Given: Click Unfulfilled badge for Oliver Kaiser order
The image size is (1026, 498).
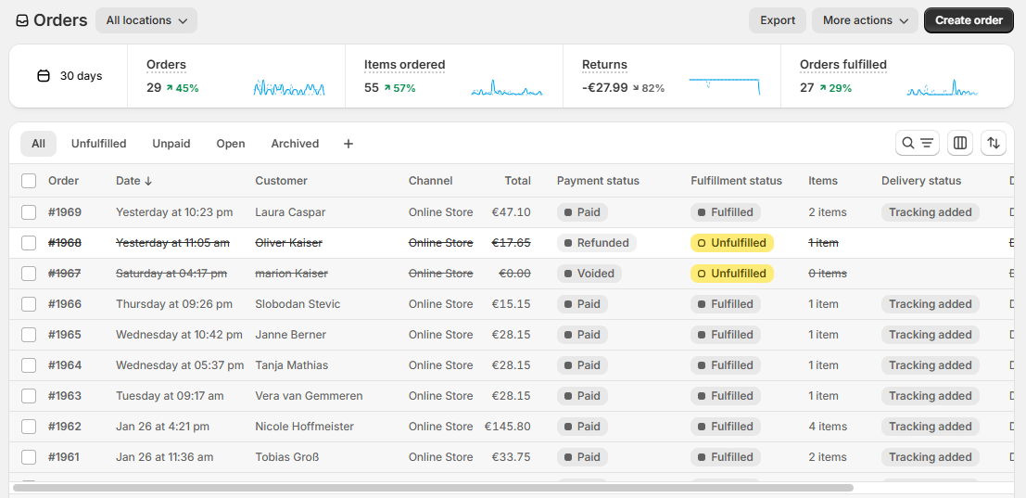Looking at the screenshot, I should pos(732,243).
